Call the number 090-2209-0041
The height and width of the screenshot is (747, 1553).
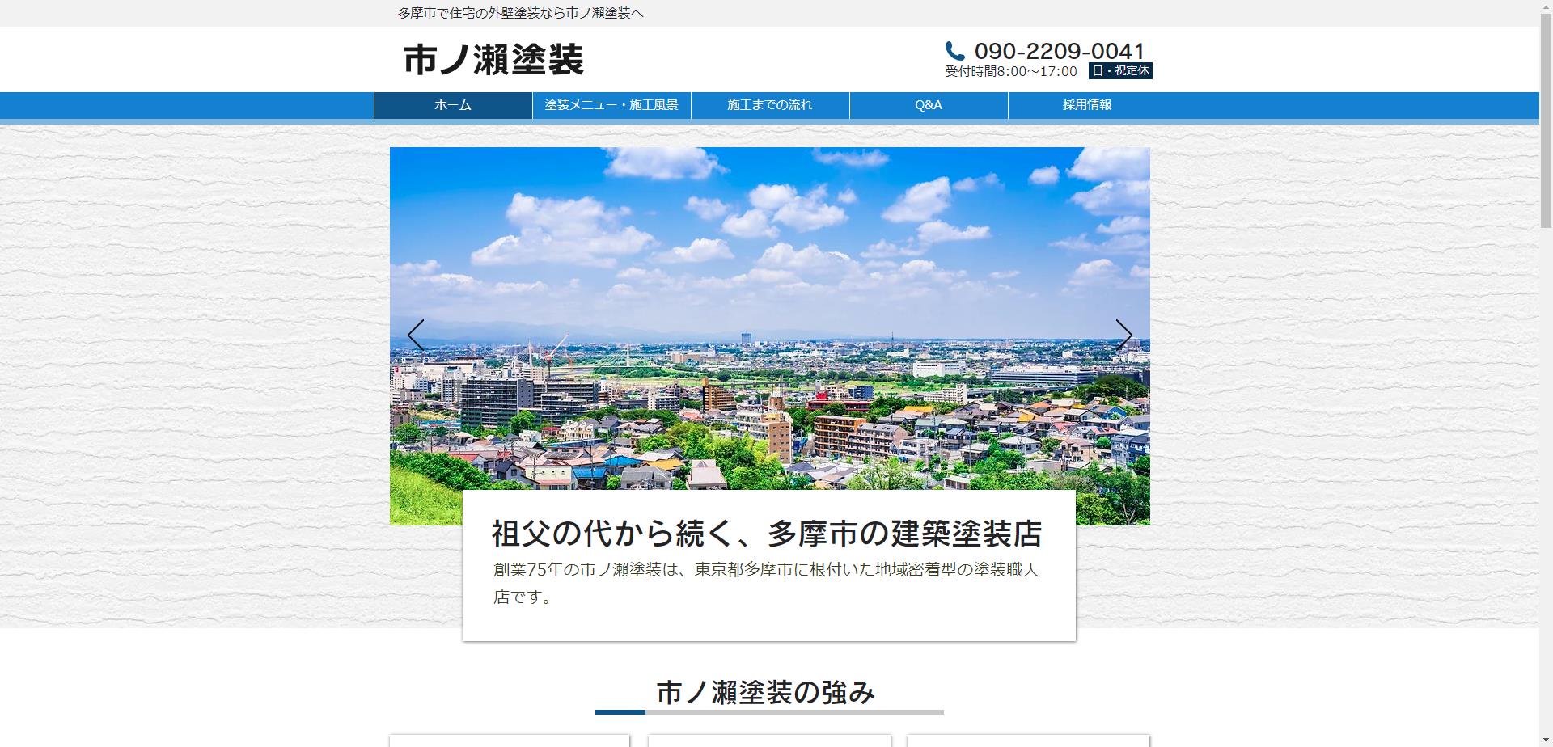(x=1060, y=50)
